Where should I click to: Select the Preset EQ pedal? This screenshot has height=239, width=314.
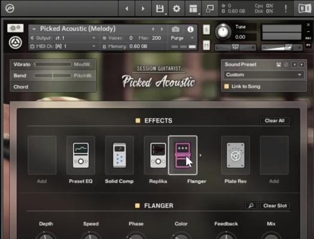tap(81, 155)
